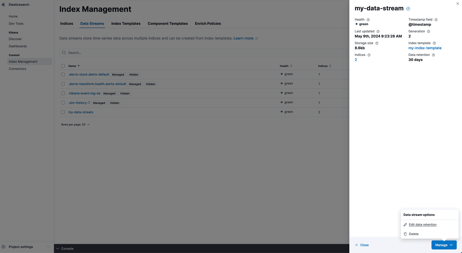Click the help icon next to Generation
This screenshot has width=462, height=253.
428,31
